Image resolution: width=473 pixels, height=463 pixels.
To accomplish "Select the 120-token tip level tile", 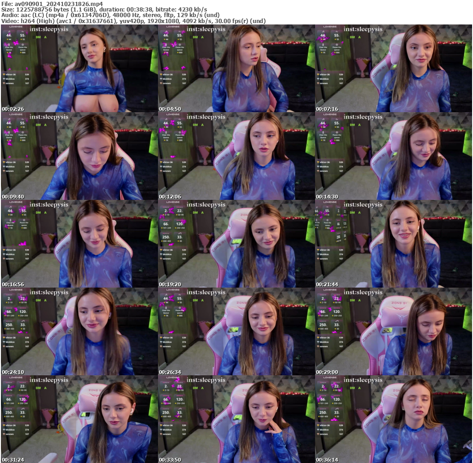I will click(180, 223).
